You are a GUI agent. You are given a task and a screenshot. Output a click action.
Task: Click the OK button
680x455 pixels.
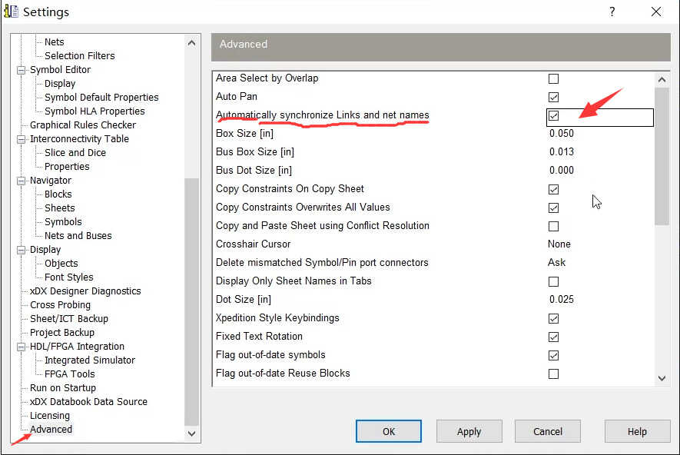(389, 432)
